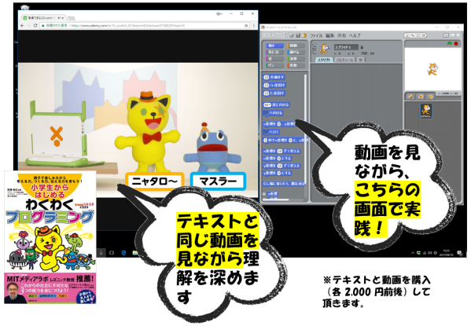Screen dimensions: 471x326
Task: Select the duplicate stamp tool in Scratch
Action: pos(407,35)
